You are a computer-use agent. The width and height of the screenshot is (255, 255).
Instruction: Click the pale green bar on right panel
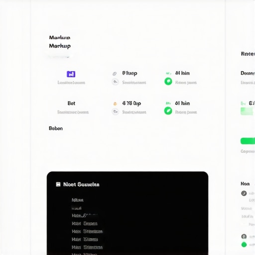pos(247,111)
